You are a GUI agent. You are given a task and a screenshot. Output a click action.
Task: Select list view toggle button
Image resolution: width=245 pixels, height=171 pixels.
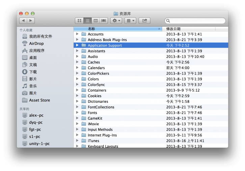(87, 21)
